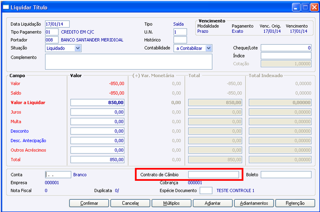Click the TESTE CONTROLE 1 text

235,190
